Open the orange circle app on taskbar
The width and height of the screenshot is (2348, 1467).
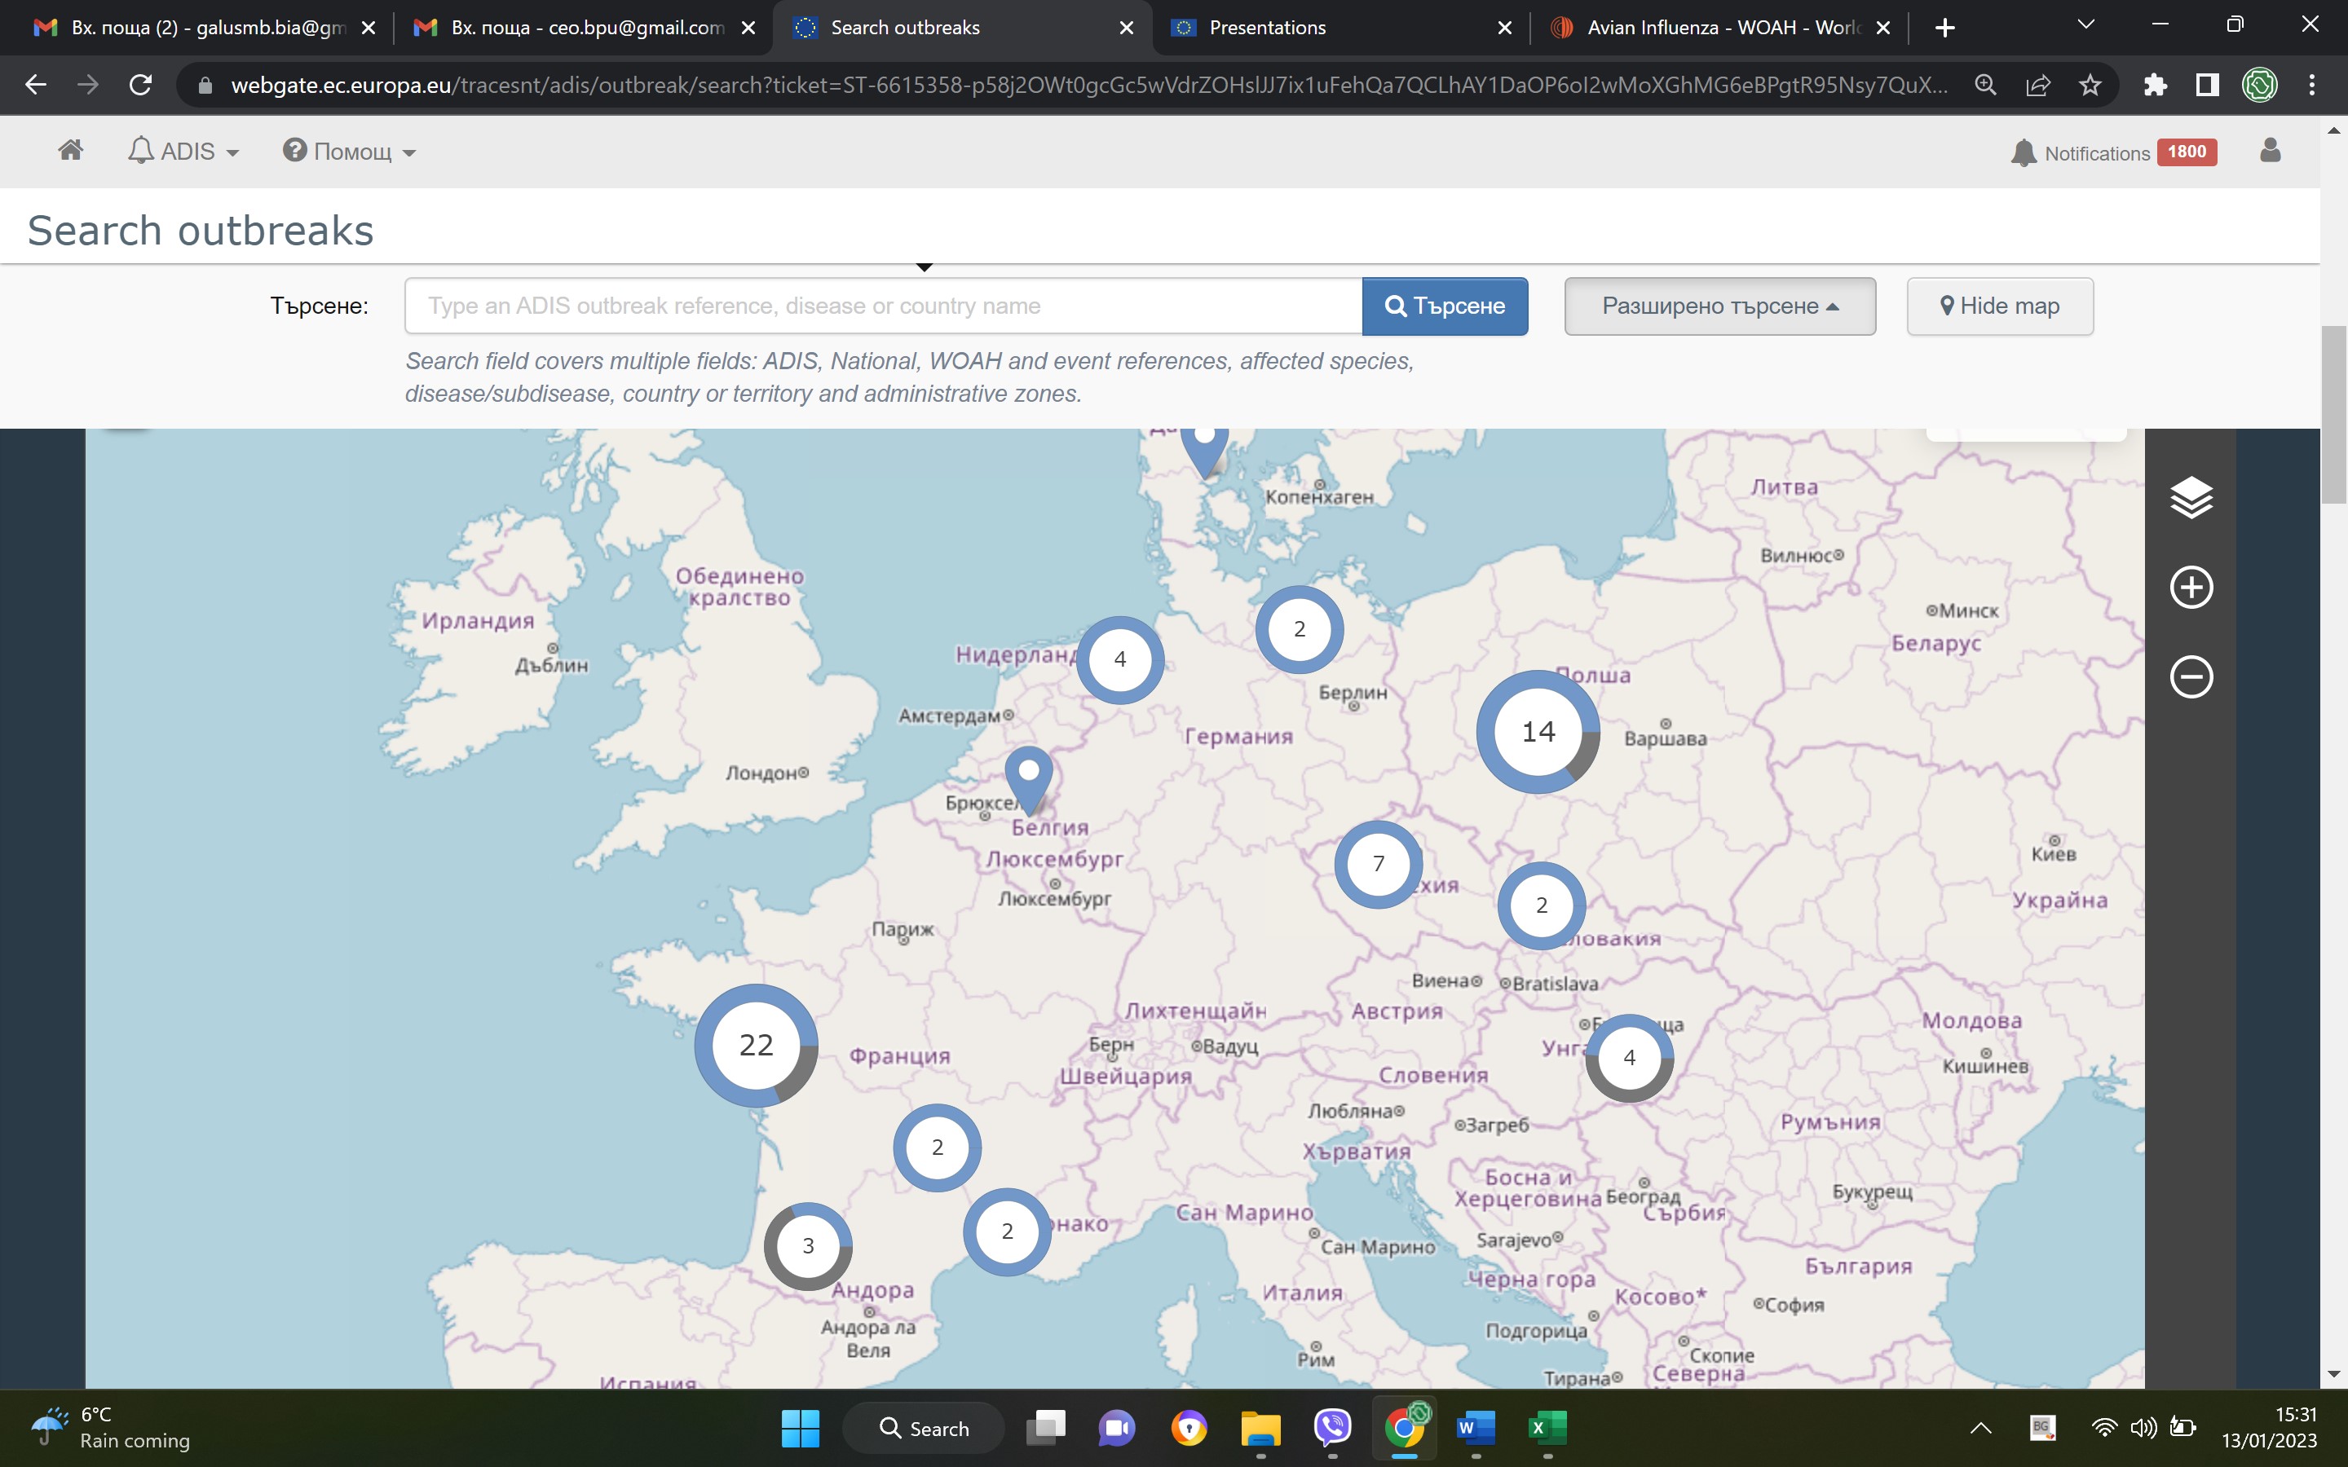tap(1189, 1427)
